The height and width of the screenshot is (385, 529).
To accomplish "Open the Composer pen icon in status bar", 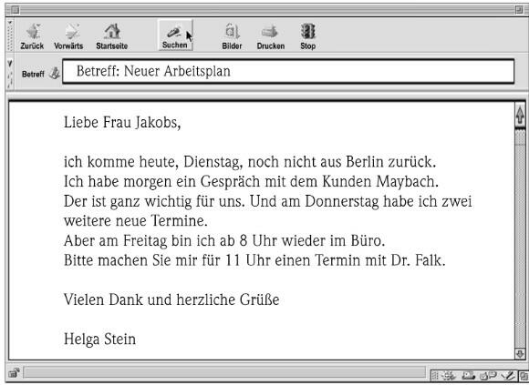I will 508,376.
